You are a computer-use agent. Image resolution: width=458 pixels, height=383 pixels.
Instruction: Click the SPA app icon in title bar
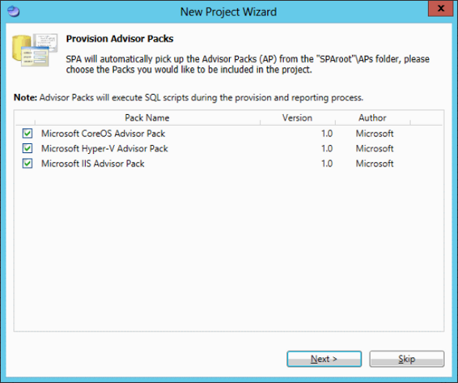13,12
